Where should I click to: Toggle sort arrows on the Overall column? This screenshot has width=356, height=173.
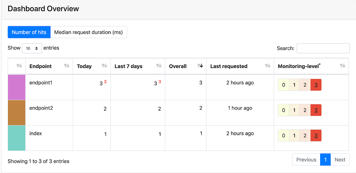[200, 66]
